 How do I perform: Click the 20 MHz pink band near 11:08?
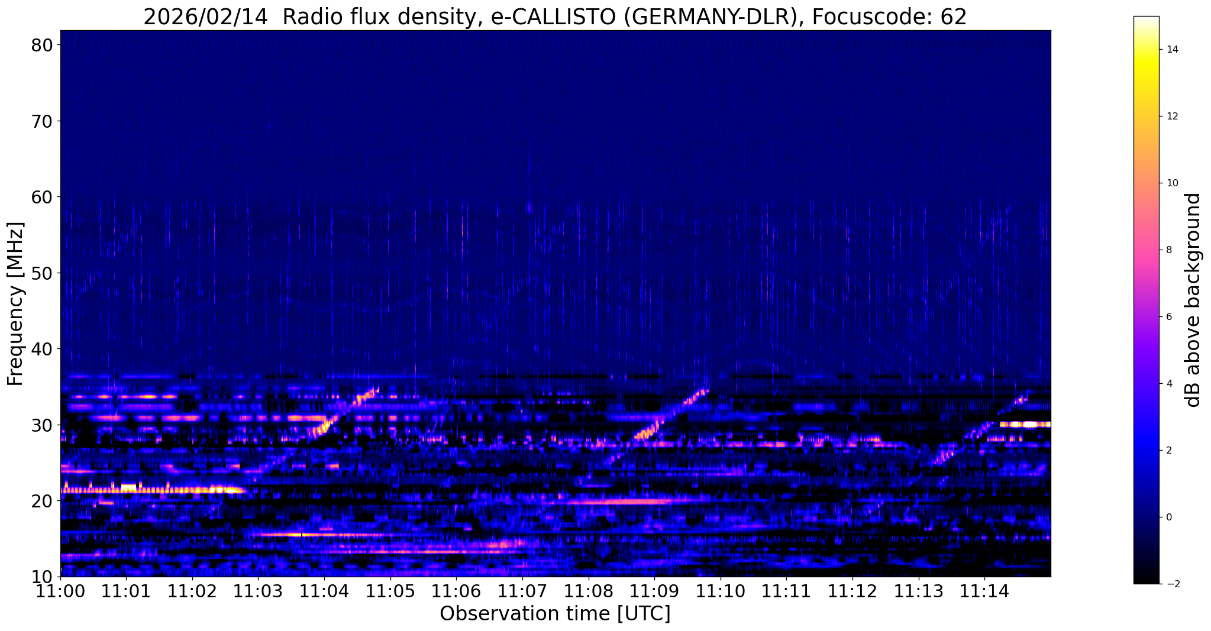pos(621,501)
